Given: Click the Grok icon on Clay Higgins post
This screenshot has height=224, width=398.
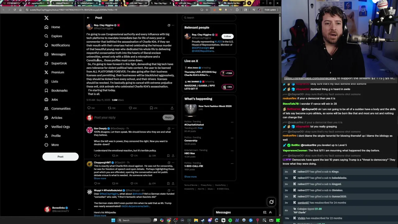Looking at the screenshot, I should click(169, 25).
